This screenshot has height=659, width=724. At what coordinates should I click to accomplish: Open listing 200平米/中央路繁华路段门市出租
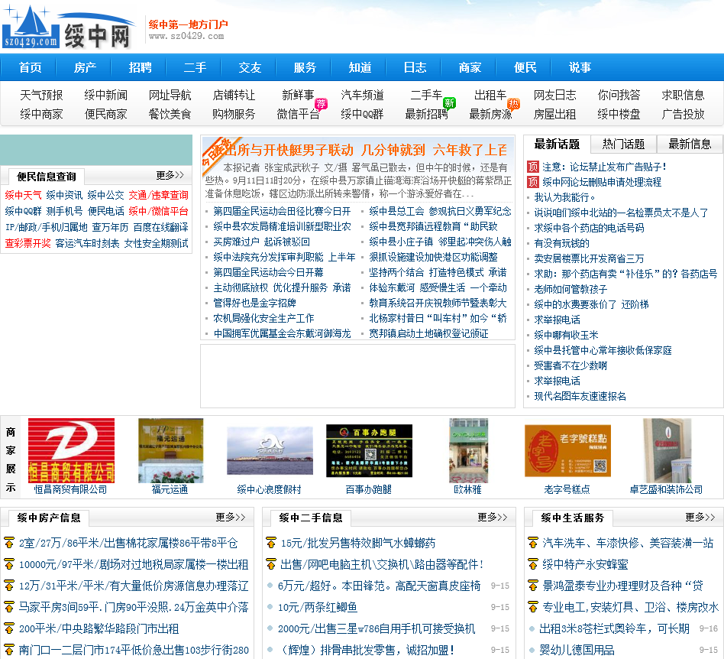[99, 628]
